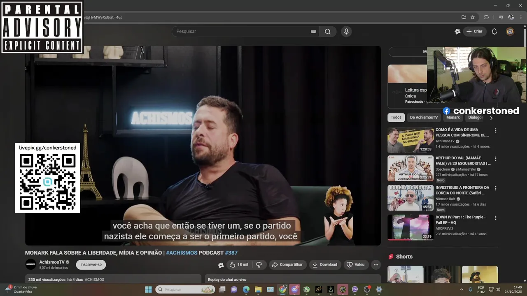Activate voice search microphone

coord(346,32)
